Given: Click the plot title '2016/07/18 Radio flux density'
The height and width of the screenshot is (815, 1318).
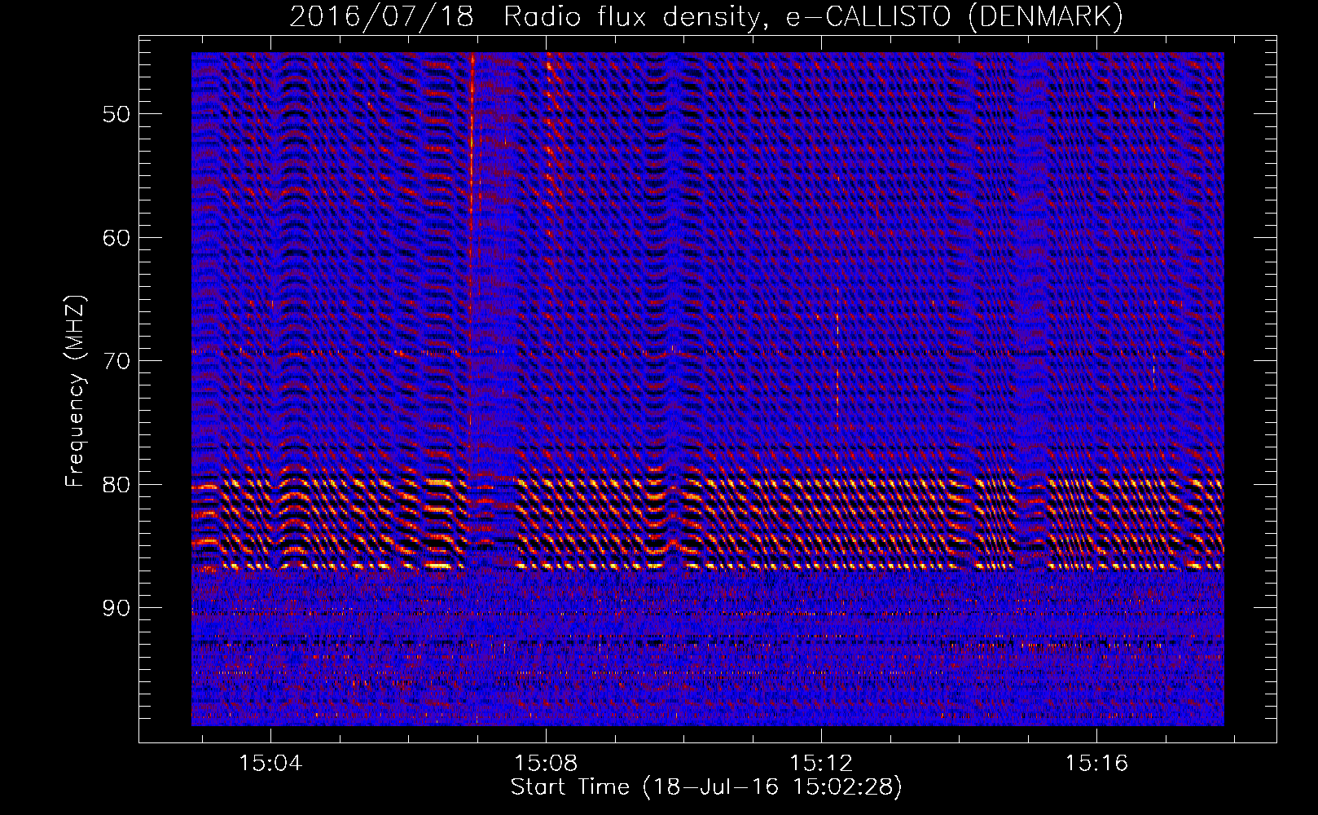Looking at the screenshot, I should coord(705,17).
